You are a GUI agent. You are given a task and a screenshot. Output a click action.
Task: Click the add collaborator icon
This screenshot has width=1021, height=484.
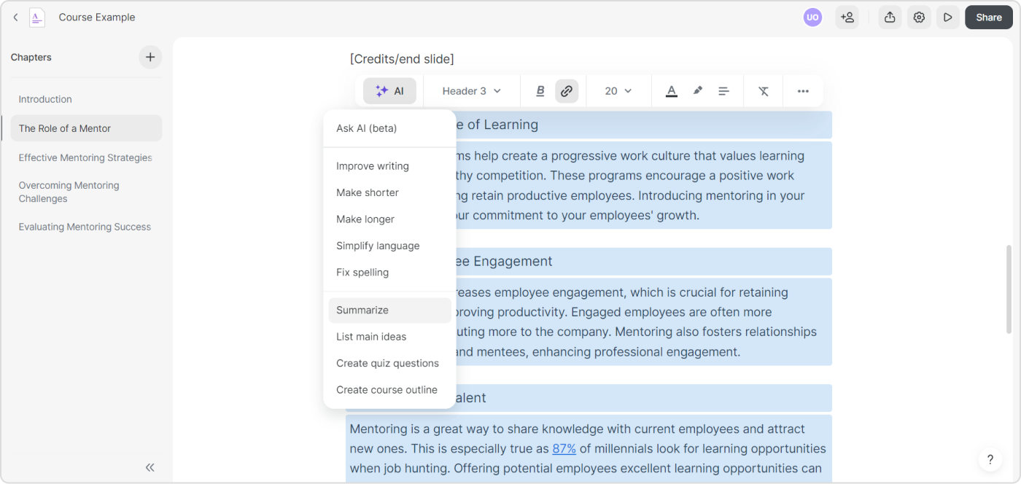[x=847, y=17]
